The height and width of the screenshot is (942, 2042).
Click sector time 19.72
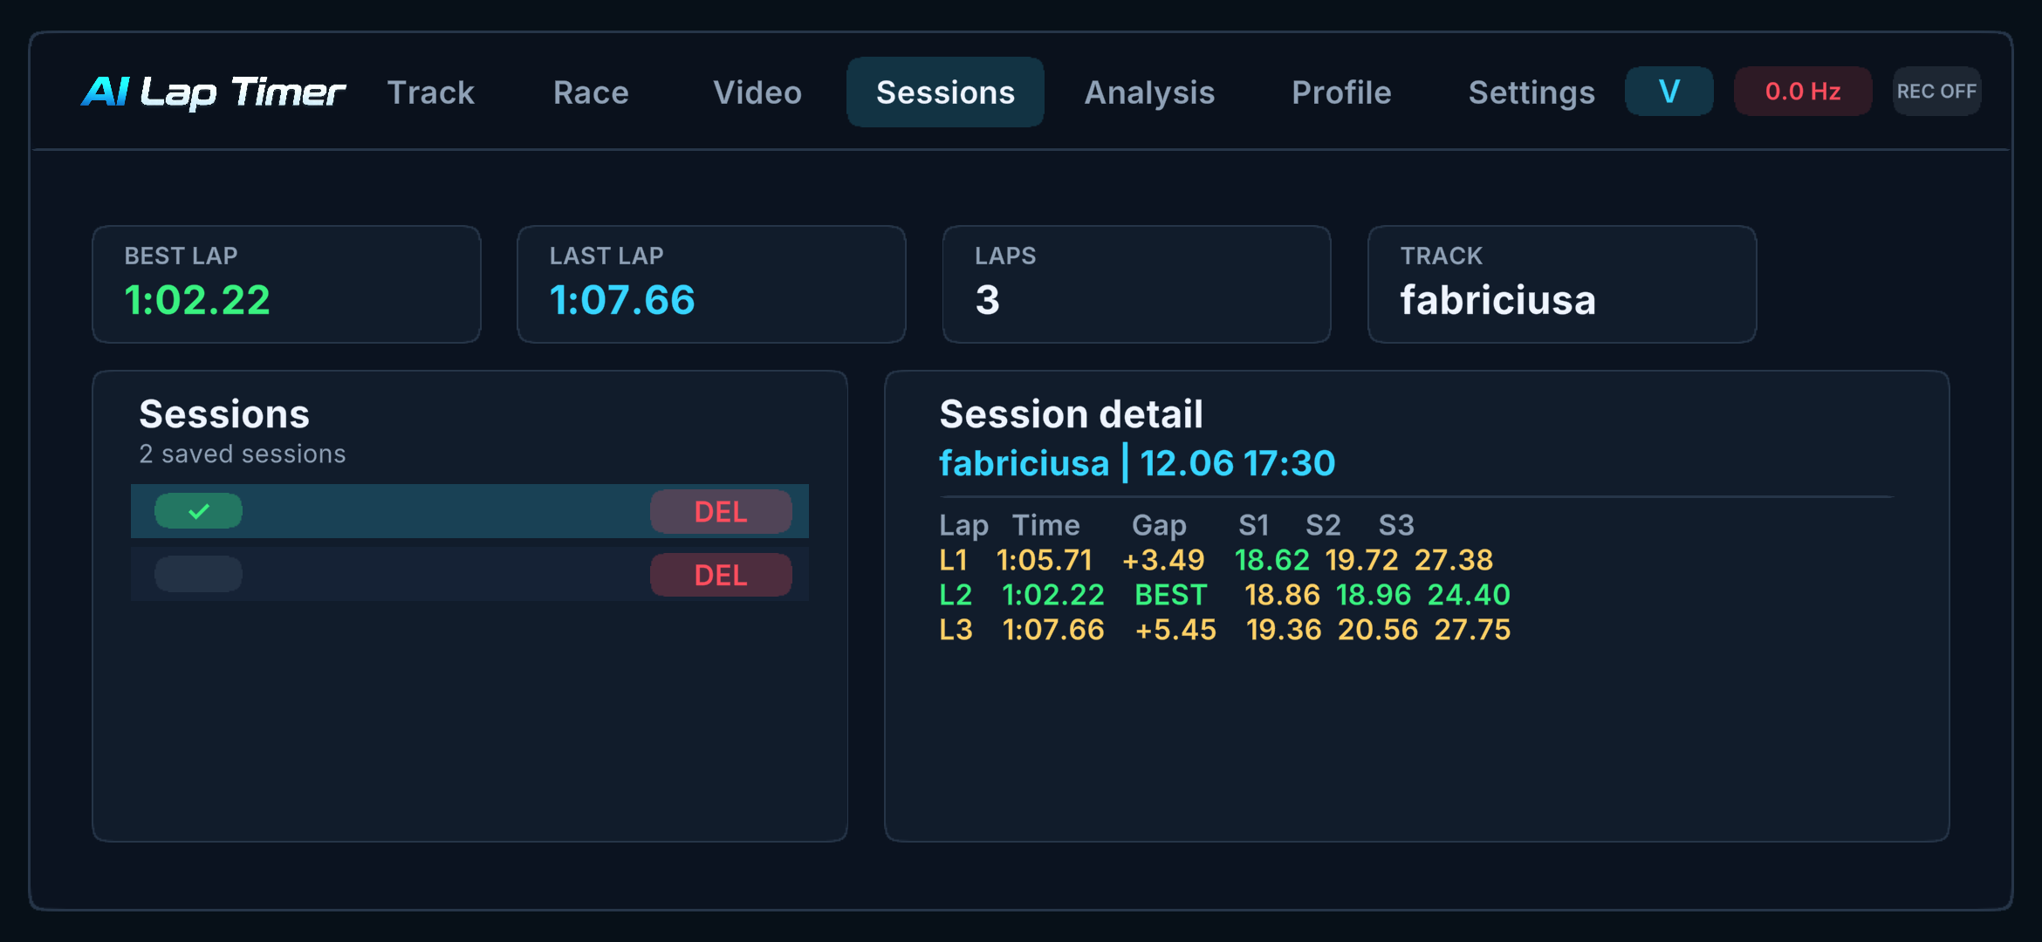1362,560
